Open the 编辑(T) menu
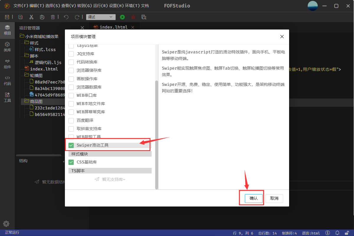The height and width of the screenshot is (236, 354). tap(37, 6)
